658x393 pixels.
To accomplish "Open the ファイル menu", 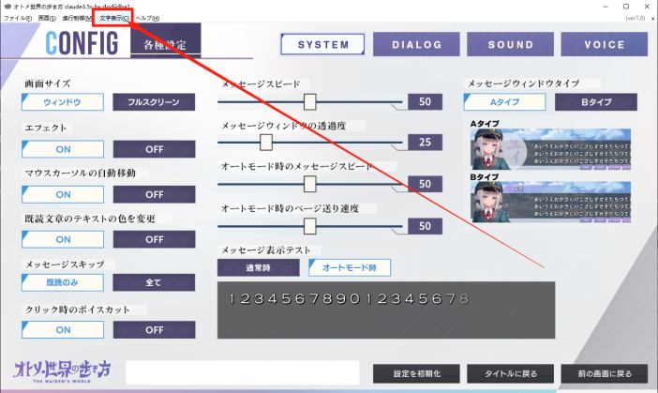I will (x=15, y=18).
